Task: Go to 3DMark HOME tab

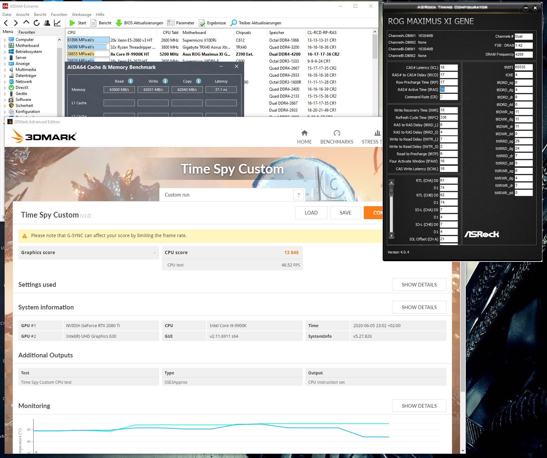Action: [304, 137]
